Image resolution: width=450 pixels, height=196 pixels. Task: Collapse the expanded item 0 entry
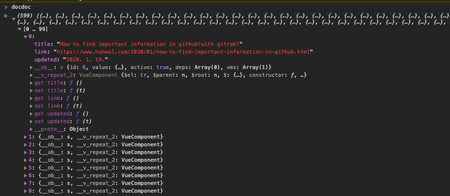(x=25, y=37)
